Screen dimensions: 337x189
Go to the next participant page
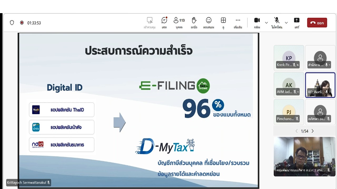point(313,131)
